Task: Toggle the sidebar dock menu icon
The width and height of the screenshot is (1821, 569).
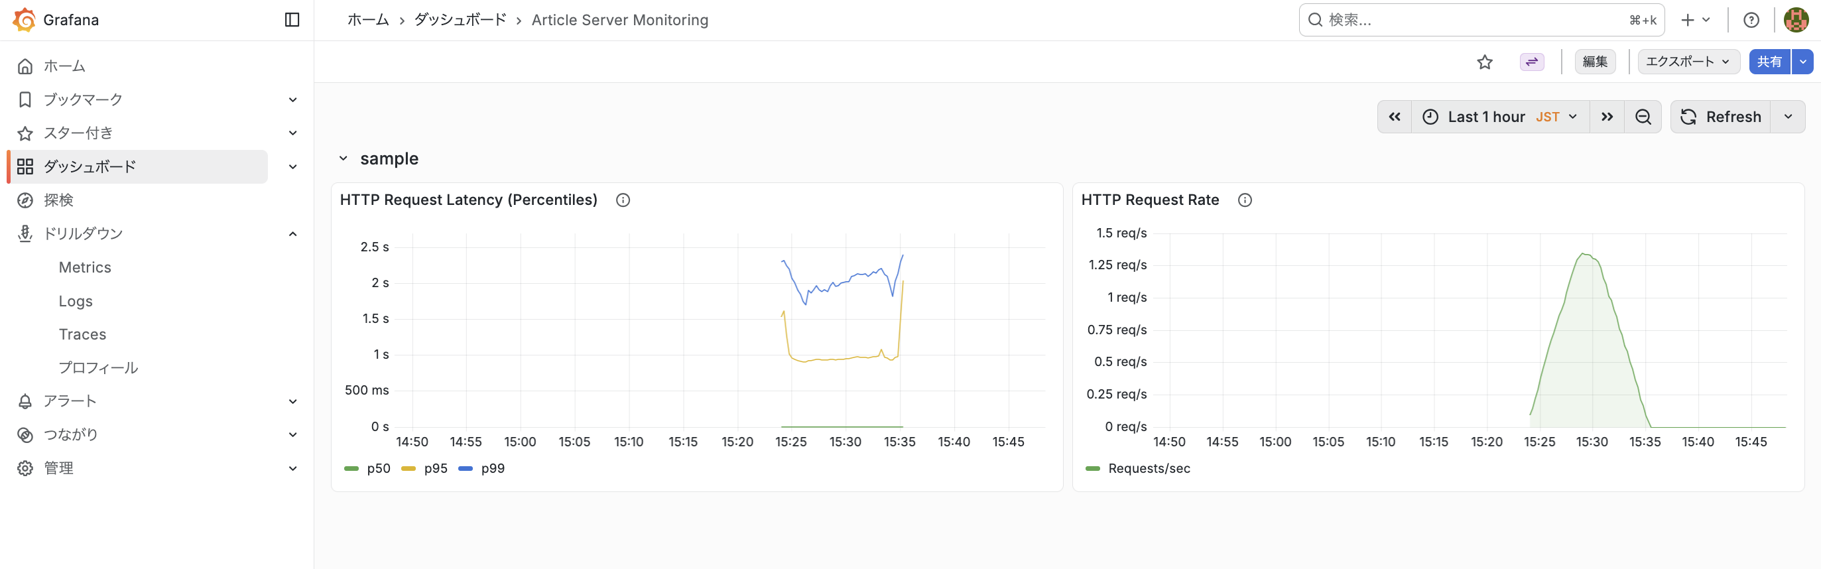Action: [292, 20]
